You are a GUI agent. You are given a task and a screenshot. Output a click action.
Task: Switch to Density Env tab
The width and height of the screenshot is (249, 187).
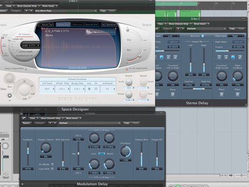(x=92, y=24)
